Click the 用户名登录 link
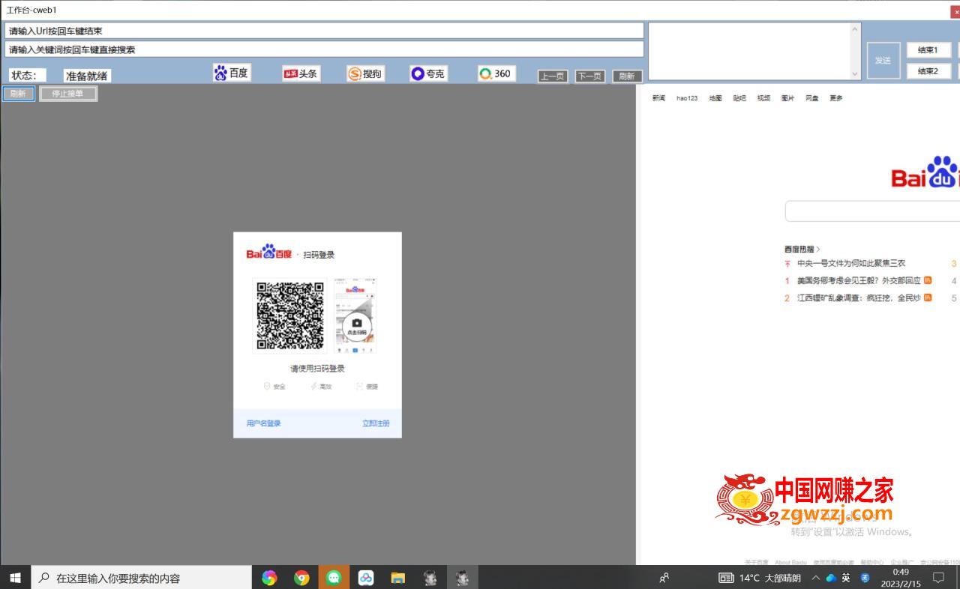 click(264, 423)
